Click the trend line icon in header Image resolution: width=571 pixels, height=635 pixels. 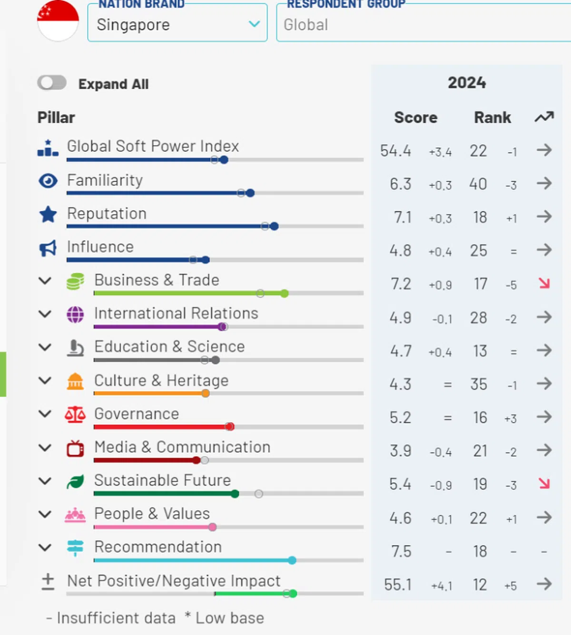click(544, 117)
